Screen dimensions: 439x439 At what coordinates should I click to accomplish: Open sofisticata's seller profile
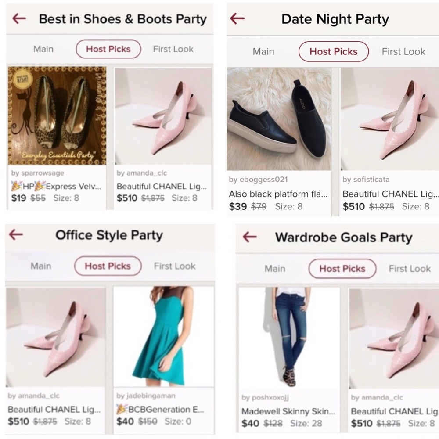point(366,180)
